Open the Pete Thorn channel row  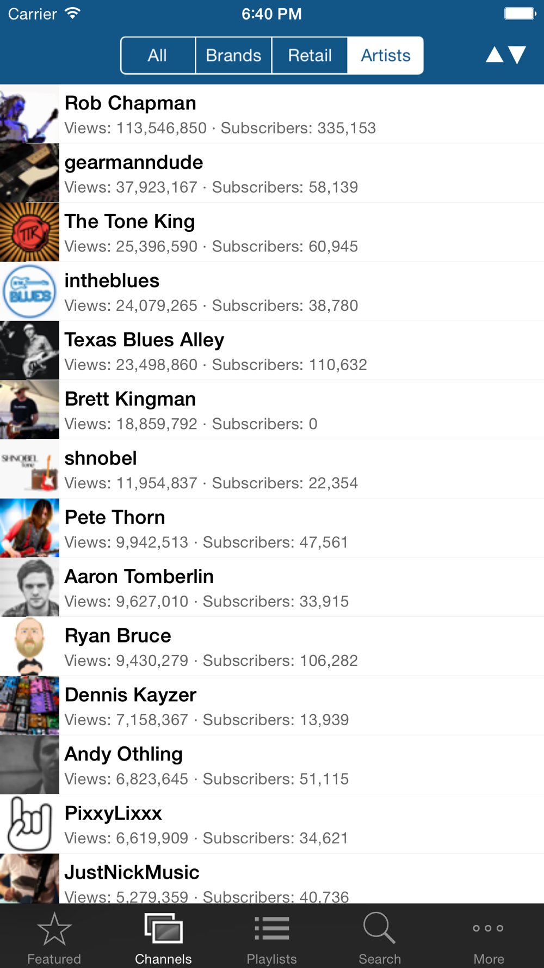272,529
